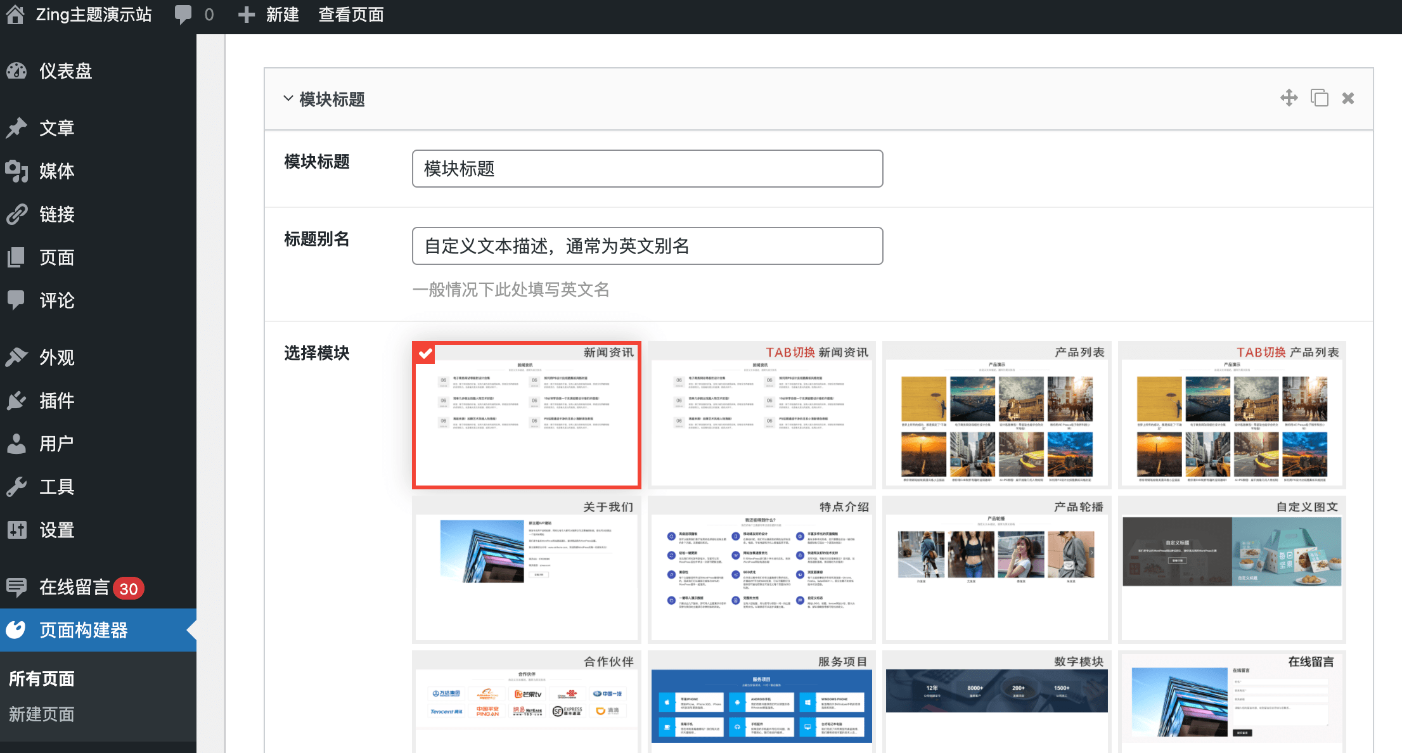This screenshot has height=753, width=1402.
Task: Click the move handle icon on module panel
Action: pyautogui.click(x=1289, y=98)
